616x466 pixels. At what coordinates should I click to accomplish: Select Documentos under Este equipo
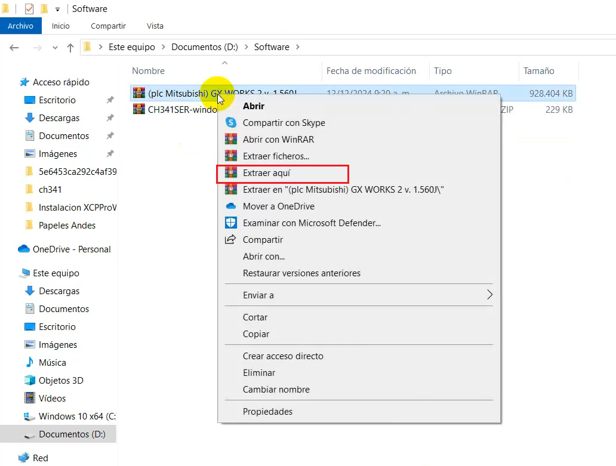pos(64,309)
